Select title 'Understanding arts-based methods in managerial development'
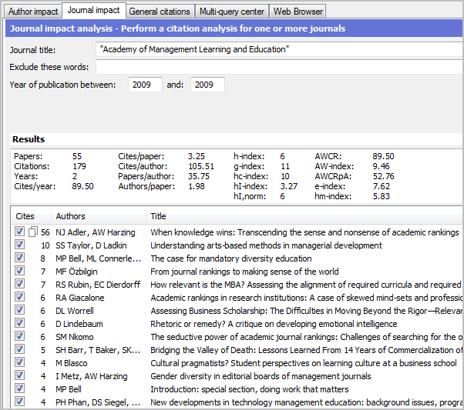This screenshot has width=464, height=410. (266, 245)
